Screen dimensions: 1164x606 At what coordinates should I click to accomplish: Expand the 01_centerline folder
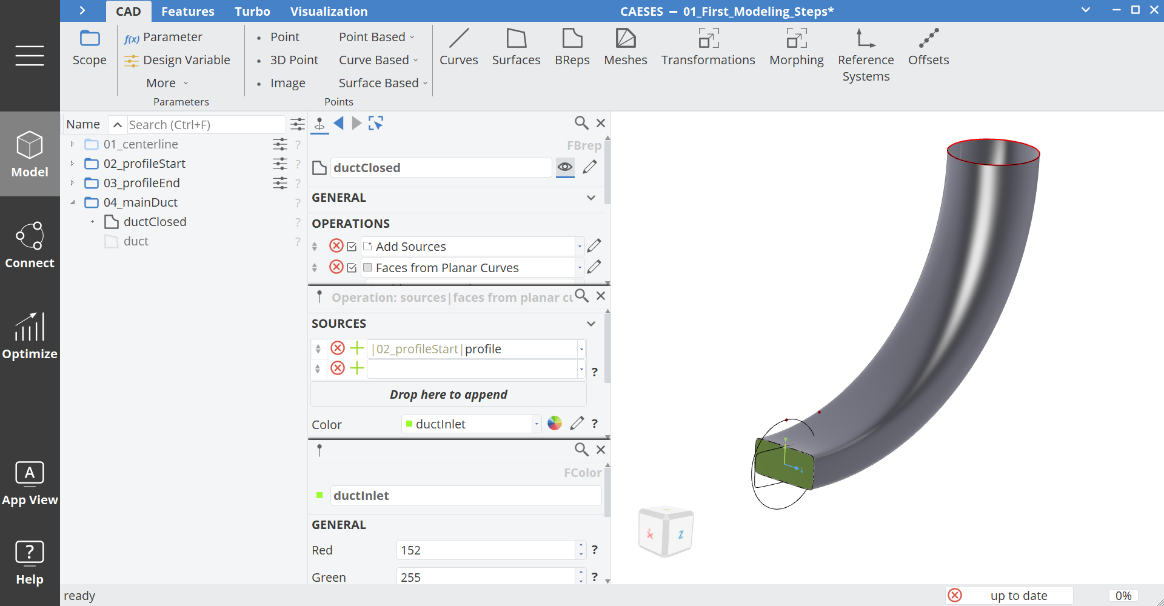tap(72, 144)
